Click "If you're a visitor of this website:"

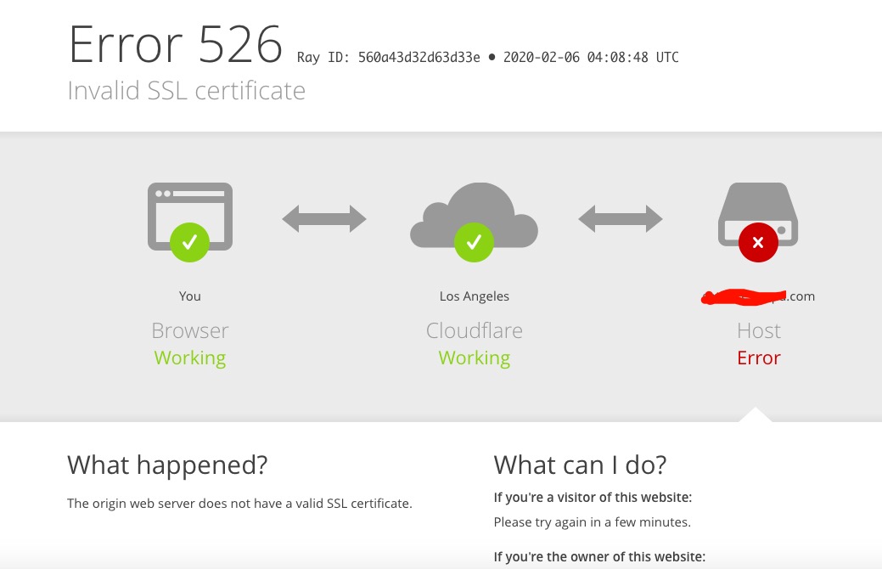tap(593, 498)
